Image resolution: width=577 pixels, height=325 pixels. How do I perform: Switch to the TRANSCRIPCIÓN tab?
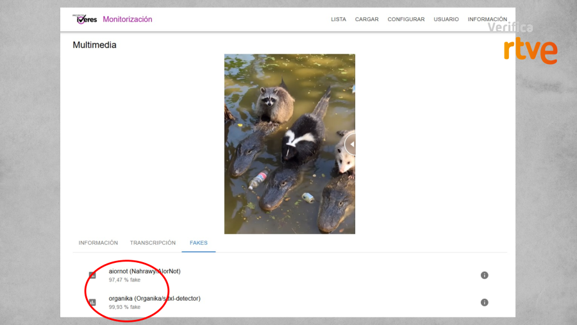153,243
